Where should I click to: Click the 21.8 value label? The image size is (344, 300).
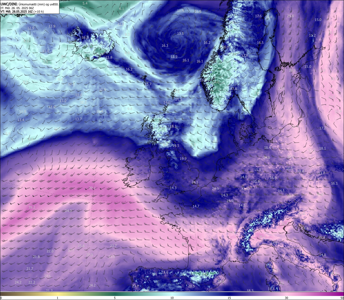pyautogui.click(x=36, y=257)
